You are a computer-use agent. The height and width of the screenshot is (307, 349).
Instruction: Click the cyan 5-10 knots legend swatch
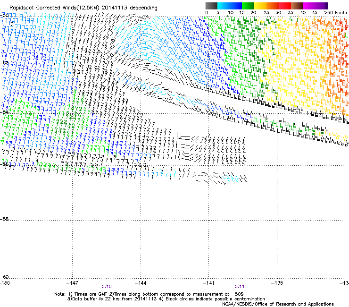[224, 6]
